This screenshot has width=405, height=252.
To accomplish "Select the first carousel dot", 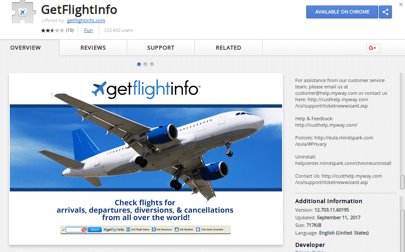I will [139, 64].
